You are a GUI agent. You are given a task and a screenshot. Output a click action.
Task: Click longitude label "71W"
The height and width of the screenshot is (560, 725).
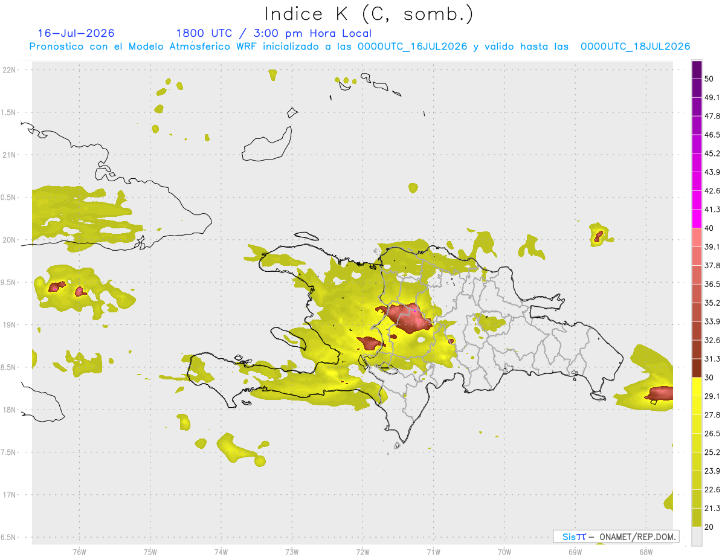433,552
